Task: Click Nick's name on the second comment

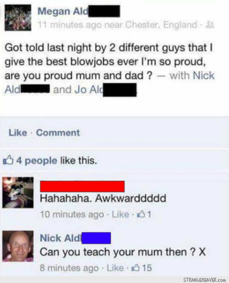Action: (75, 238)
